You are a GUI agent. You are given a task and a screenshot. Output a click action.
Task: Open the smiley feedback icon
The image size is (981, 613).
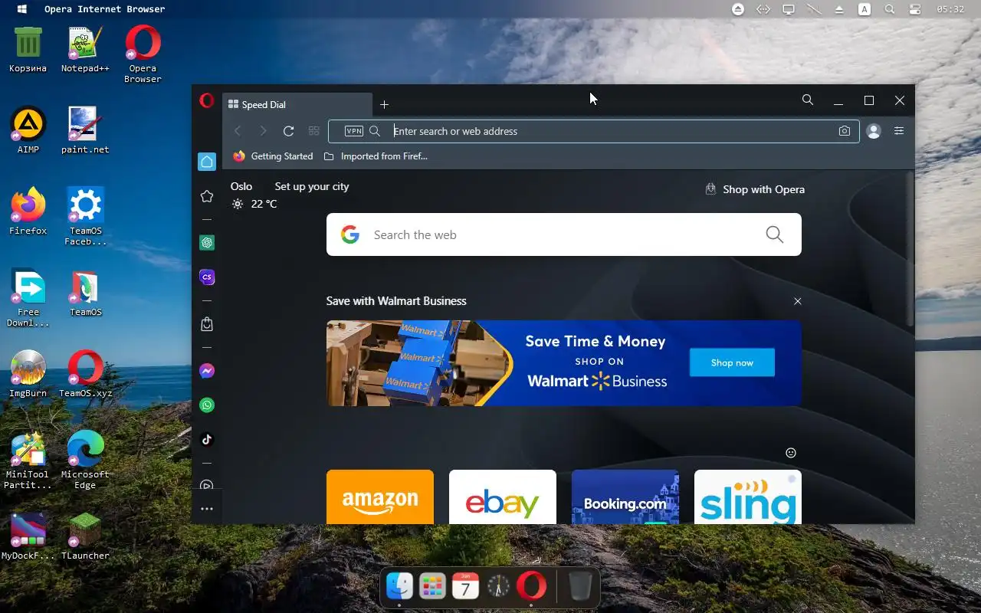tap(791, 453)
